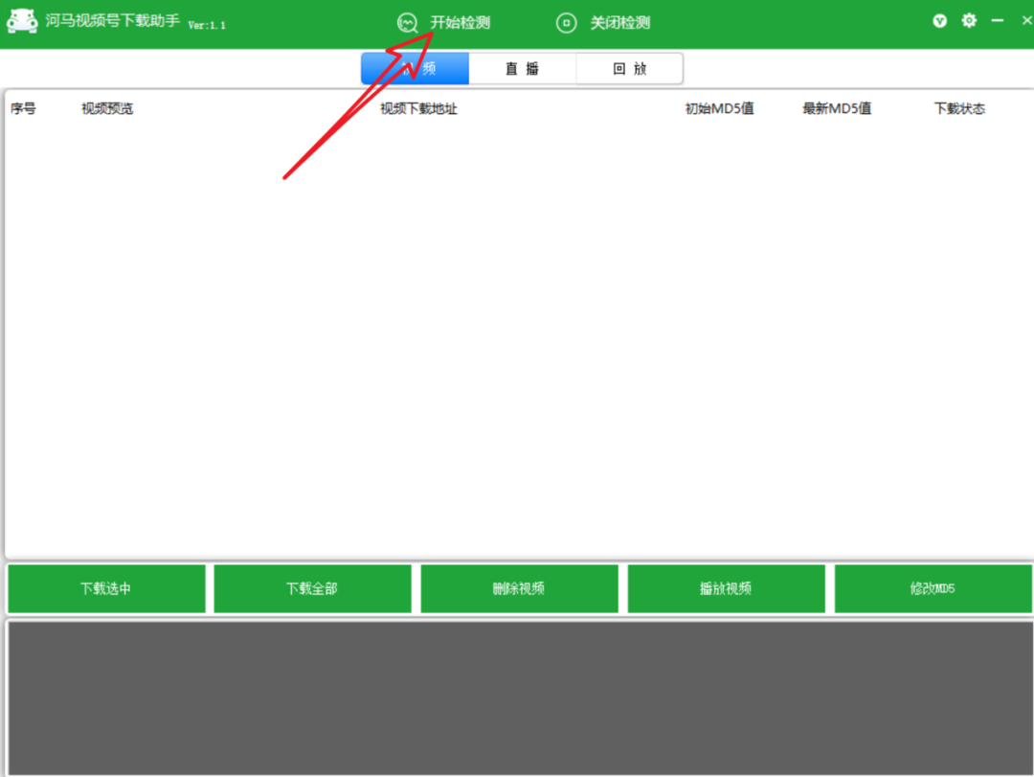This screenshot has width=1034, height=777.
Task: Click the 开始检测 magnifier icon
Action: pyautogui.click(x=408, y=23)
